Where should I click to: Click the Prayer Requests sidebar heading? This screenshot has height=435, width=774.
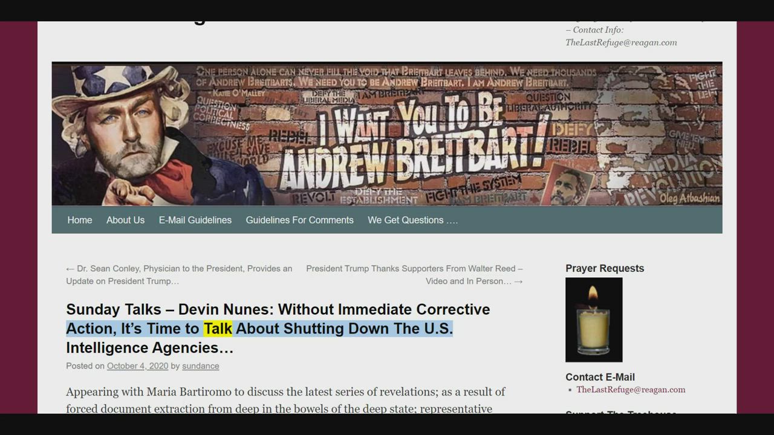click(x=605, y=268)
